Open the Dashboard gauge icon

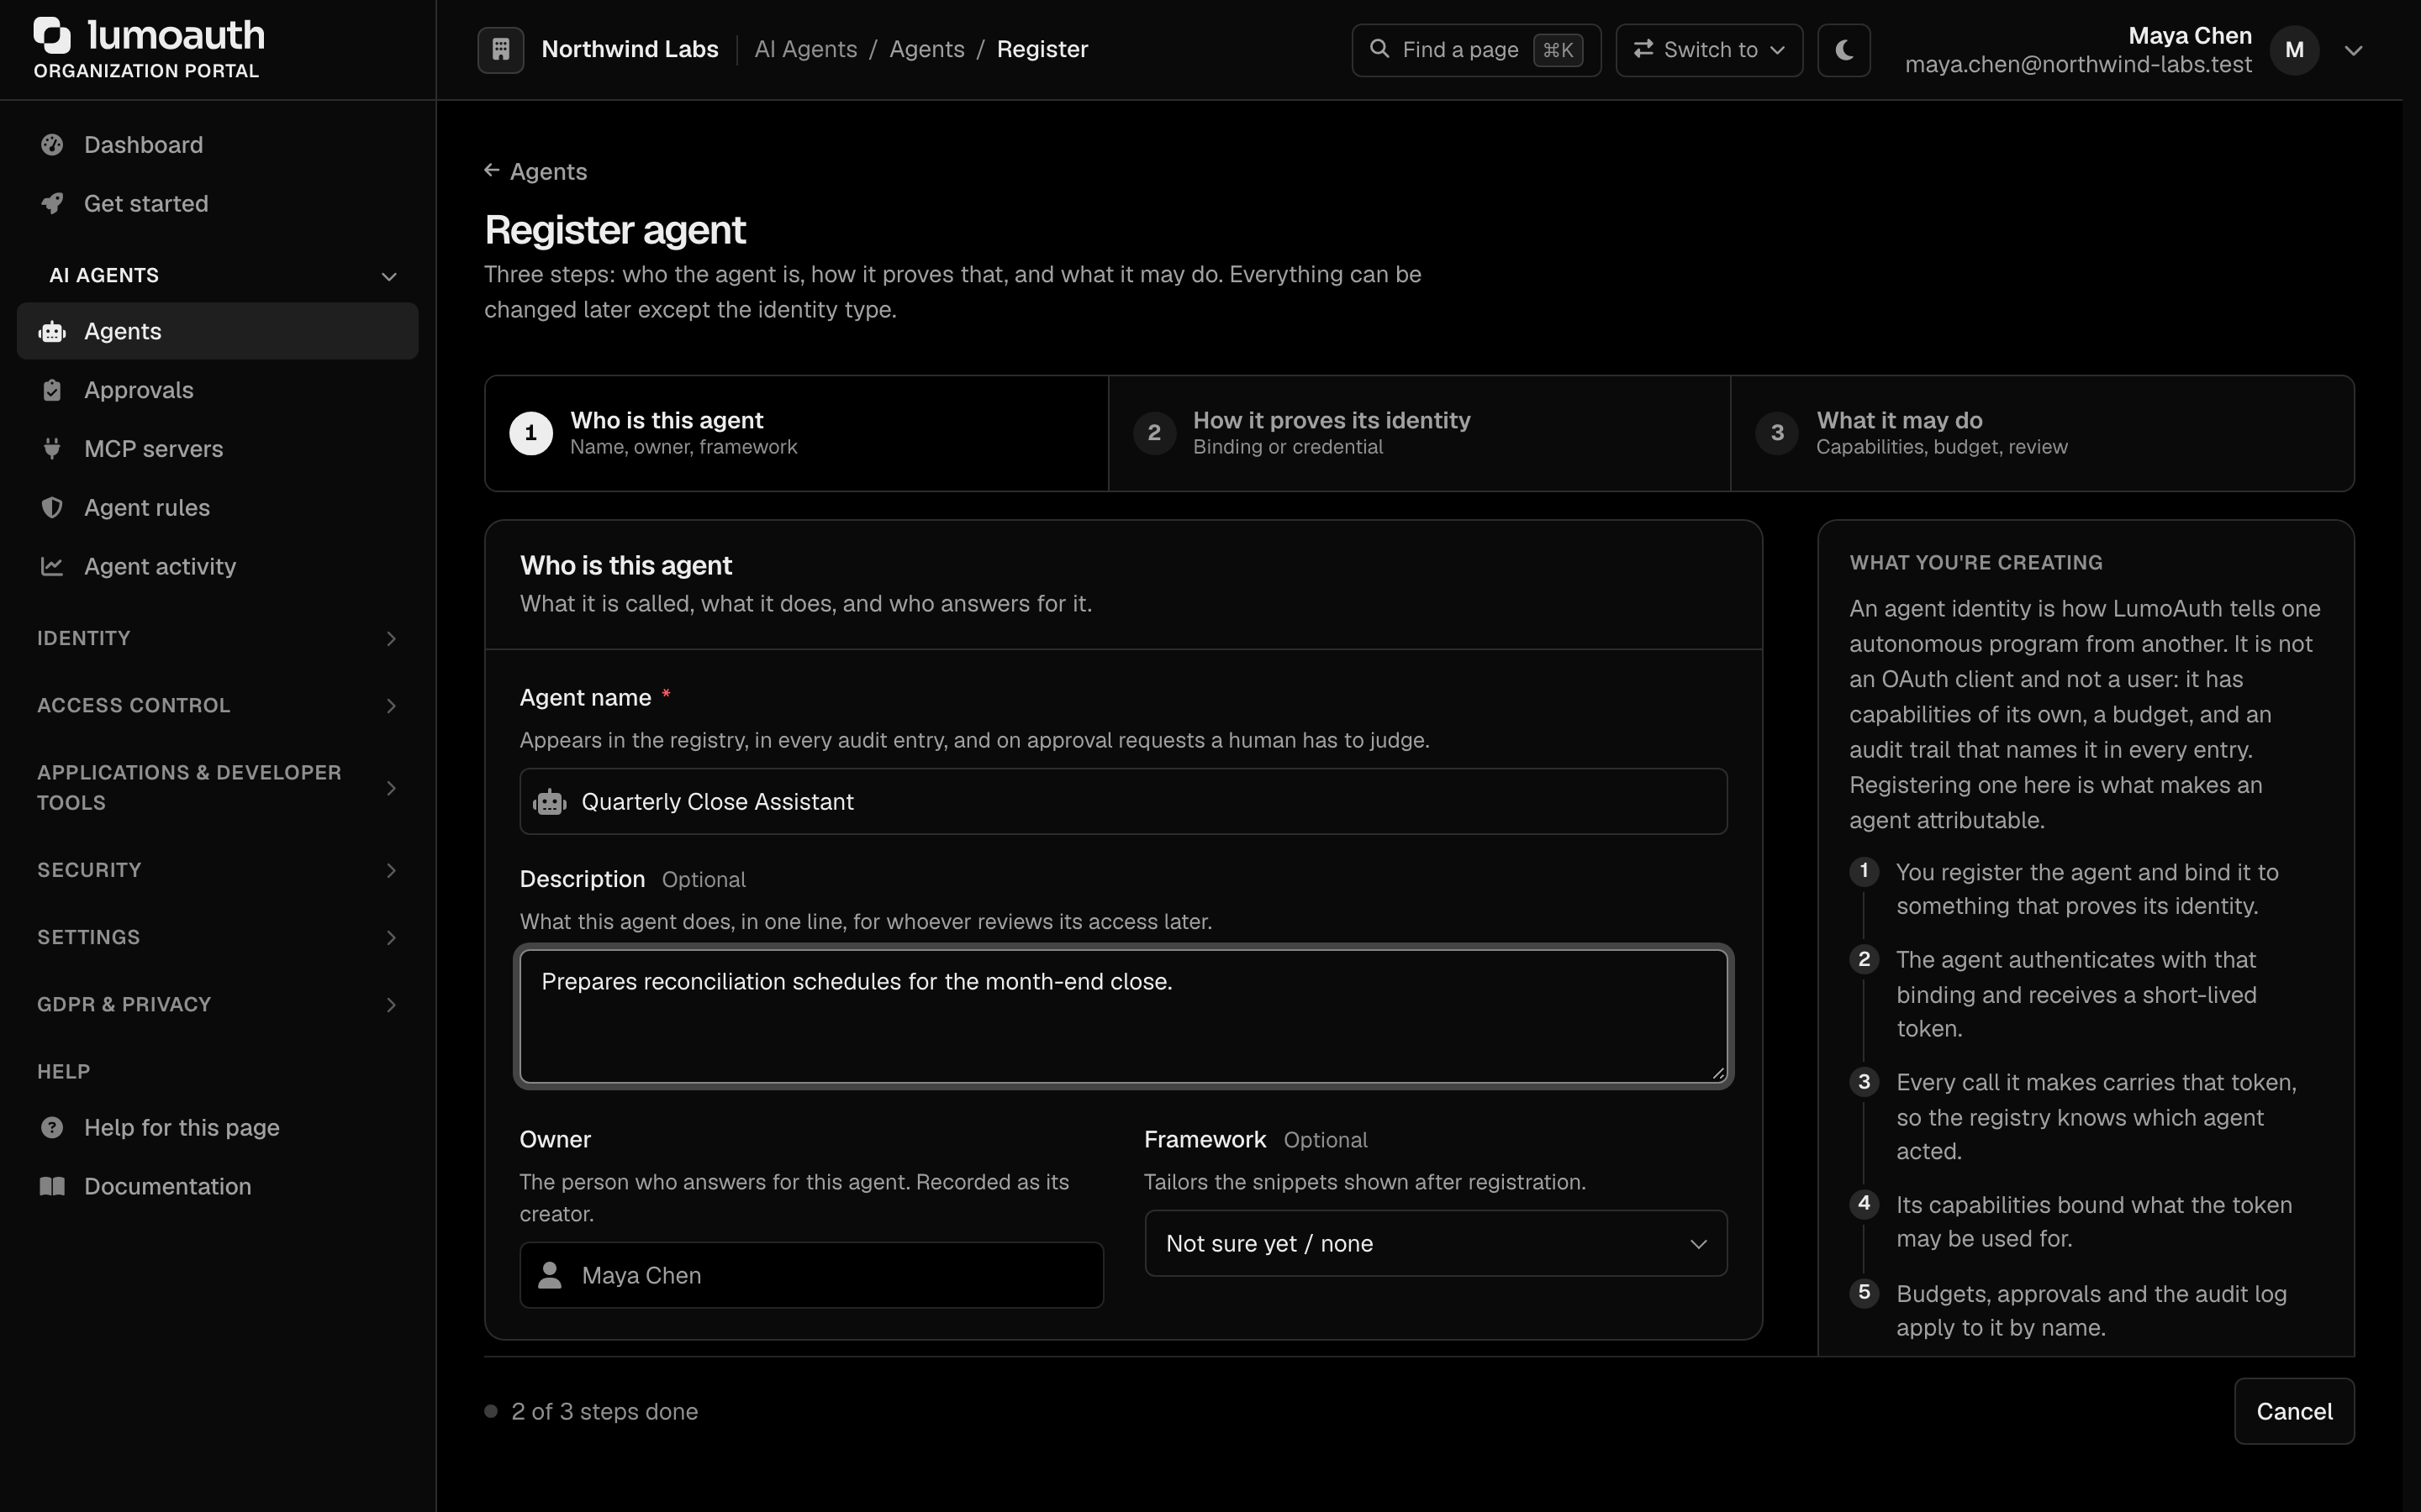coord(52,145)
